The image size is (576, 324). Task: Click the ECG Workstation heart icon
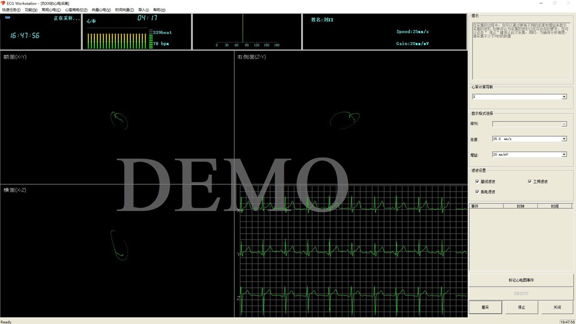click(3, 3)
